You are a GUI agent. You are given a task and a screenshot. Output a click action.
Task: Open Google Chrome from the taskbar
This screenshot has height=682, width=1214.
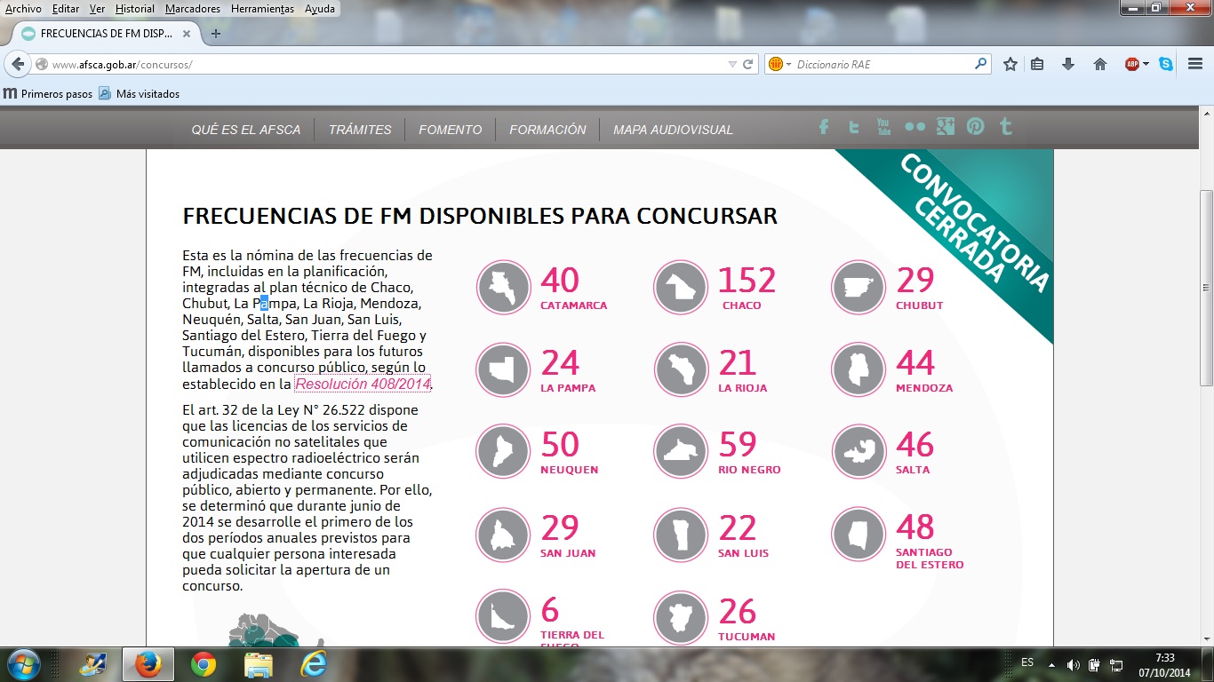pyautogui.click(x=204, y=664)
